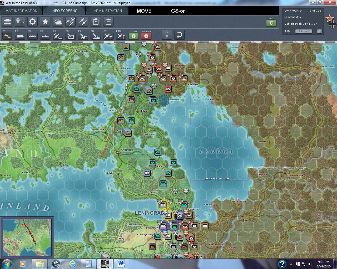Click the Lahdenpohja location name in info panel
337x269 pixels.
(293, 17)
